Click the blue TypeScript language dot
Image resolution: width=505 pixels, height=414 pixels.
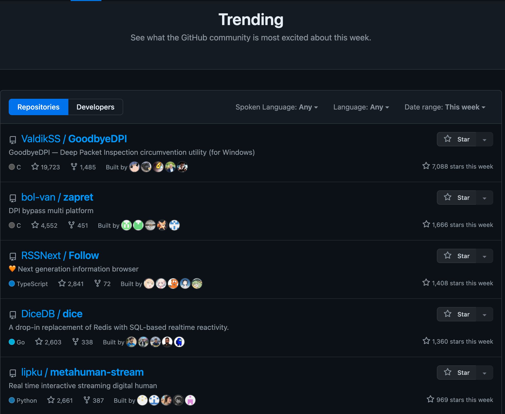(11, 284)
